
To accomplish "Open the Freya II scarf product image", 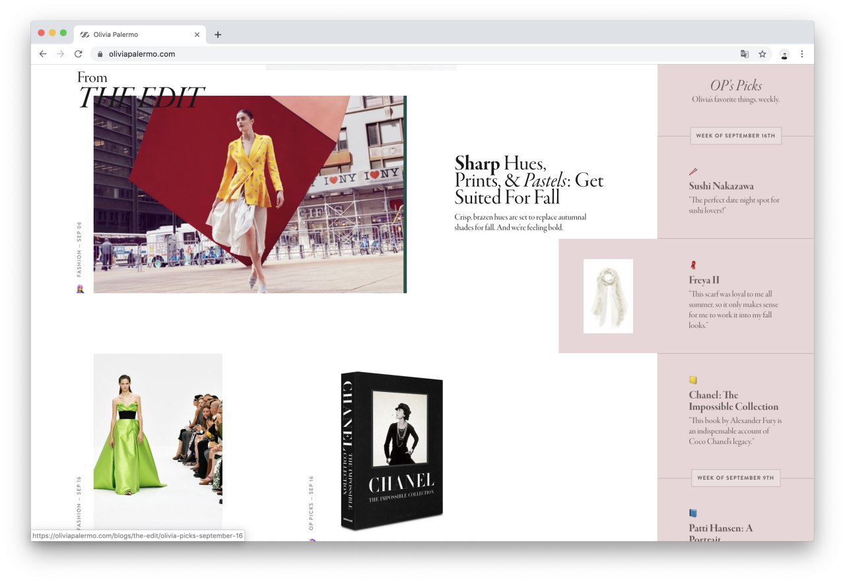I will [x=608, y=296].
